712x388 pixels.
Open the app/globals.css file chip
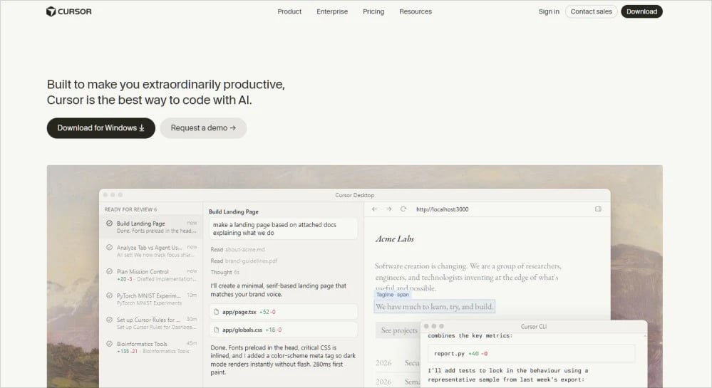click(x=284, y=330)
